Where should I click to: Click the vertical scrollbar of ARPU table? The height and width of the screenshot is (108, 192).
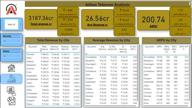[189, 73]
